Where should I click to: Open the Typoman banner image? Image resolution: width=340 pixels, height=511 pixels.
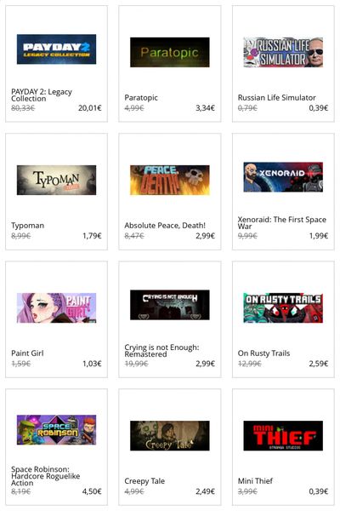click(x=56, y=180)
